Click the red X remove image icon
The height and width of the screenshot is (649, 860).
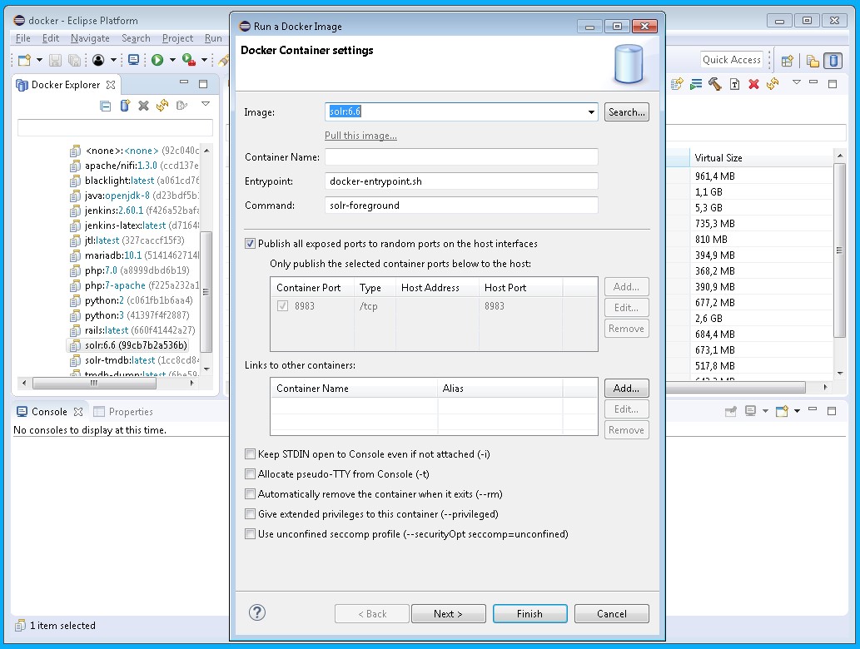pyautogui.click(x=753, y=84)
